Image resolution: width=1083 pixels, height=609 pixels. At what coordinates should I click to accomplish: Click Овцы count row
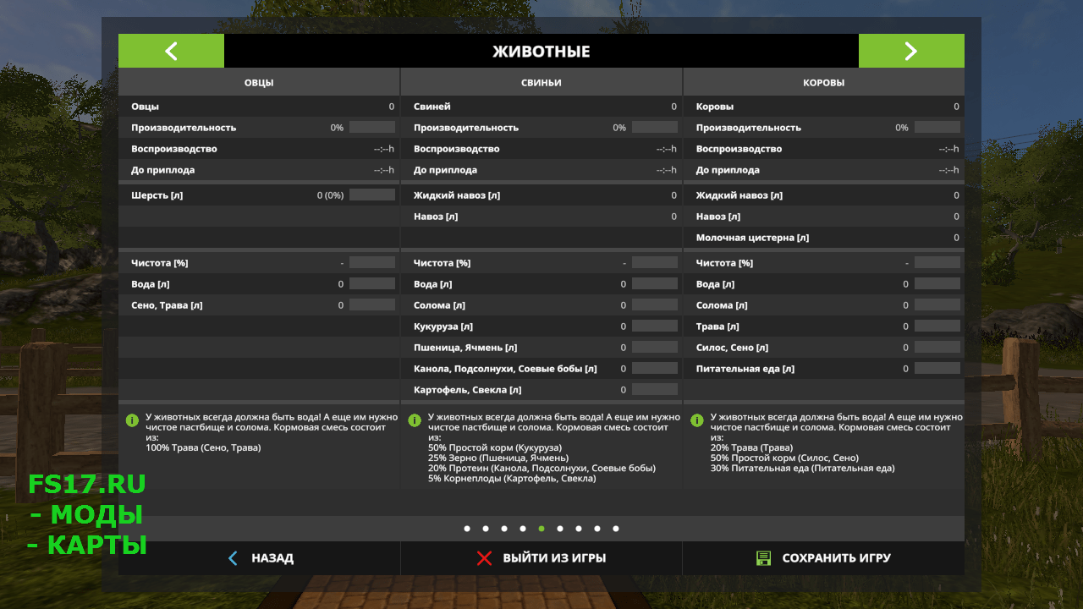pyautogui.click(x=259, y=107)
